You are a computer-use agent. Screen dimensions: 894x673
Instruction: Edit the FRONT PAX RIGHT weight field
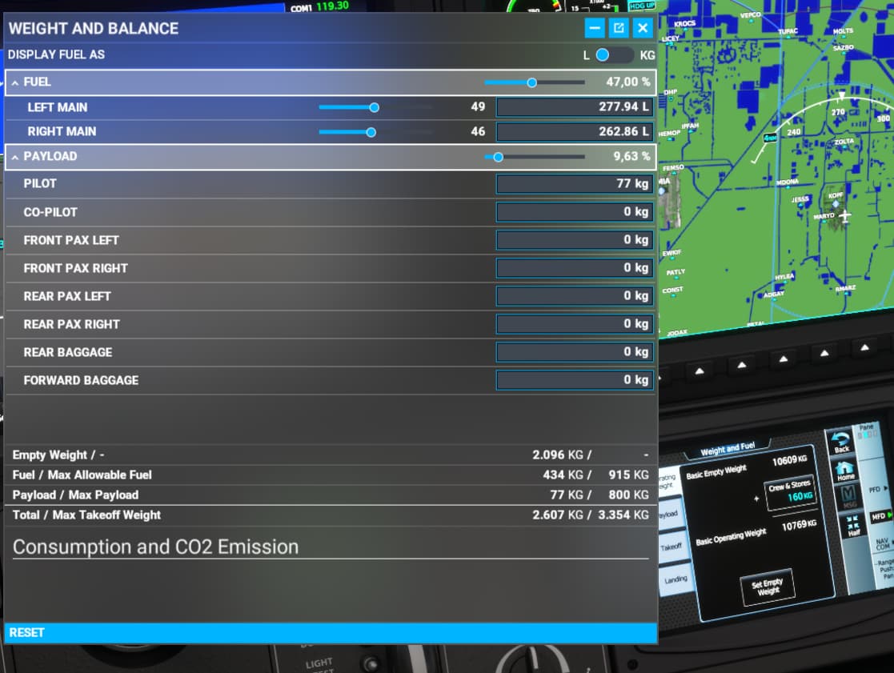[575, 268]
